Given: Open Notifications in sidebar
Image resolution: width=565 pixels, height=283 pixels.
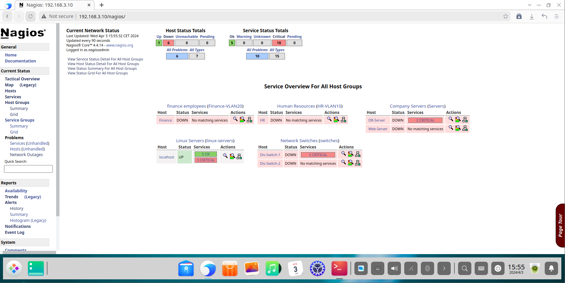Looking at the screenshot, I should click(18, 226).
